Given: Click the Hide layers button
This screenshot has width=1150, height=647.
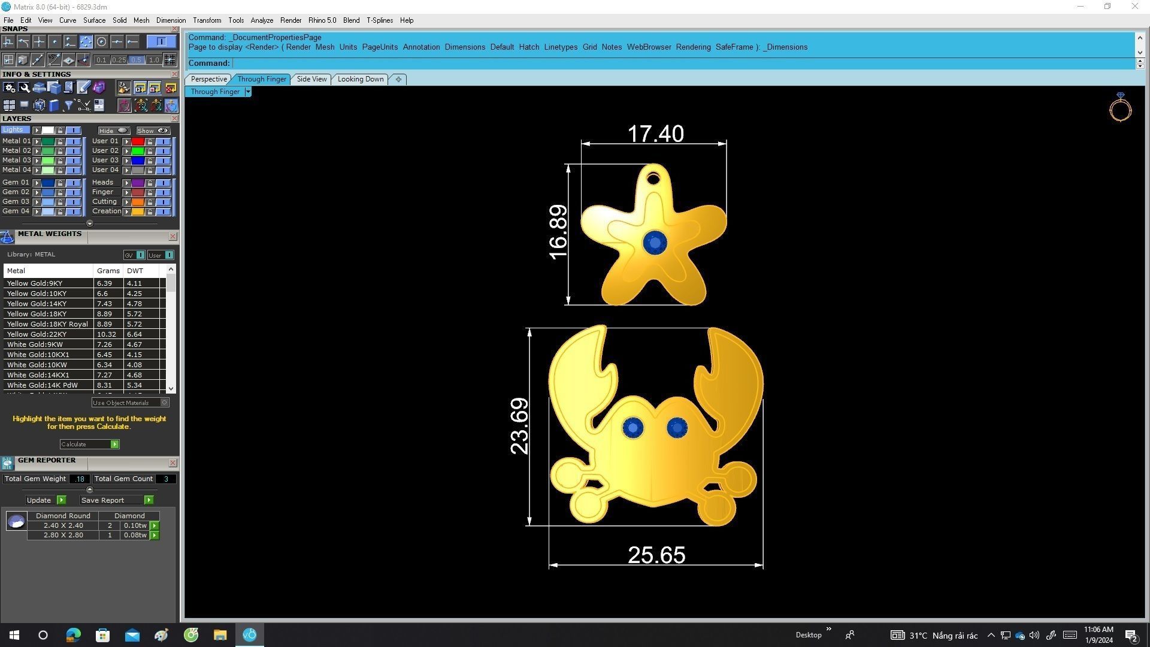Looking at the screenshot, I should coord(113,131).
